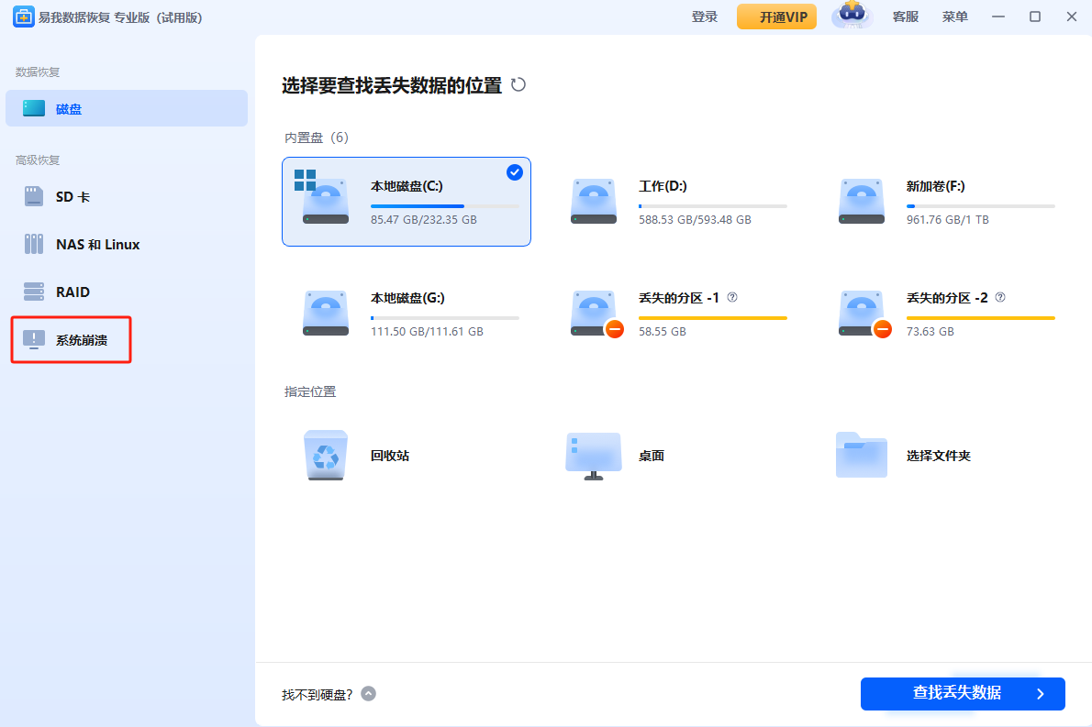Click the system crash monitor icon
The image size is (1092, 727).
pos(33,339)
